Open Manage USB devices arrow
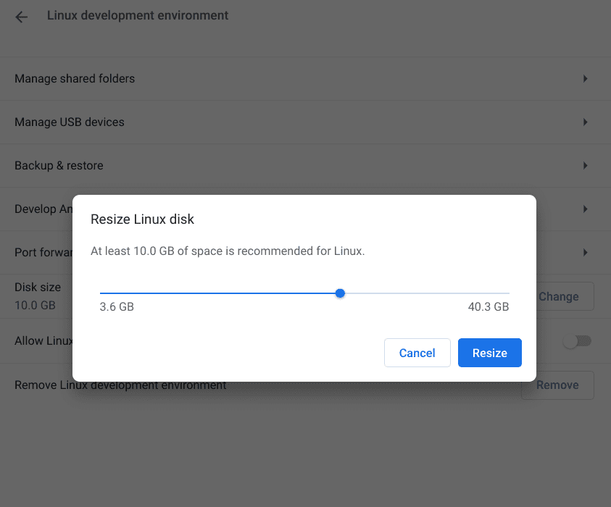Screen dimensions: 611x507 tap(586, 122)
